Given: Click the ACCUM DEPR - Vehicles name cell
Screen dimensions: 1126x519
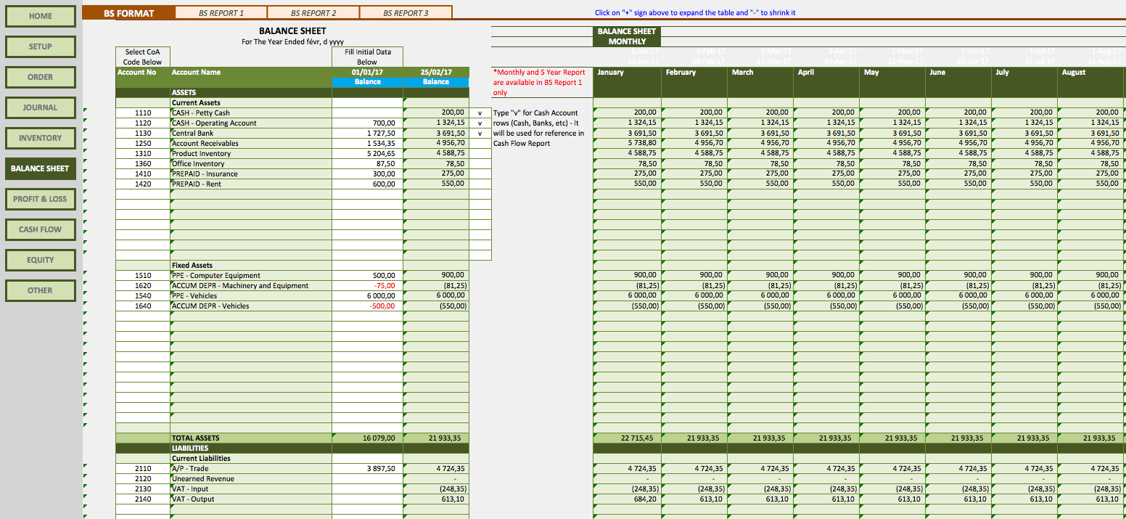Looking at the screenshot, I should (x=251, y=306).
